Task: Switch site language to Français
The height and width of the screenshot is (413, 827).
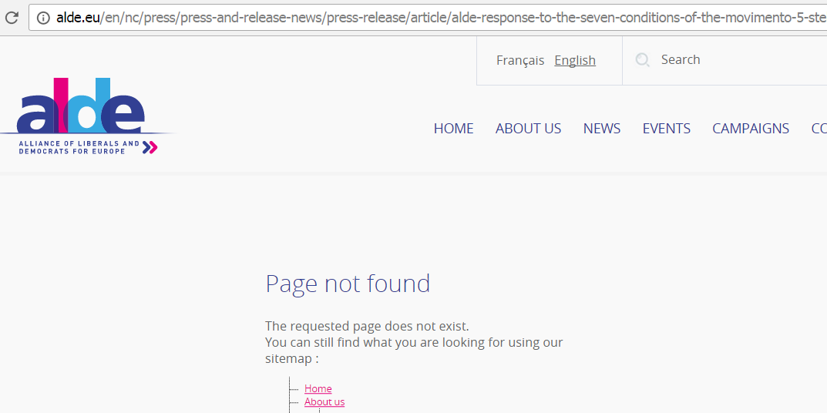Action: pos(519,60)
